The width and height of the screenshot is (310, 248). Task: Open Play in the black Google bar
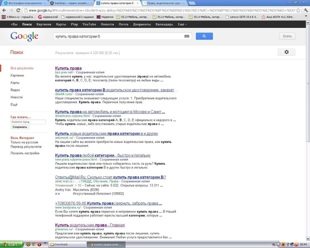point(74,25)
